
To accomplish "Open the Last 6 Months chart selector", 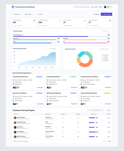I will coord(53,48).
